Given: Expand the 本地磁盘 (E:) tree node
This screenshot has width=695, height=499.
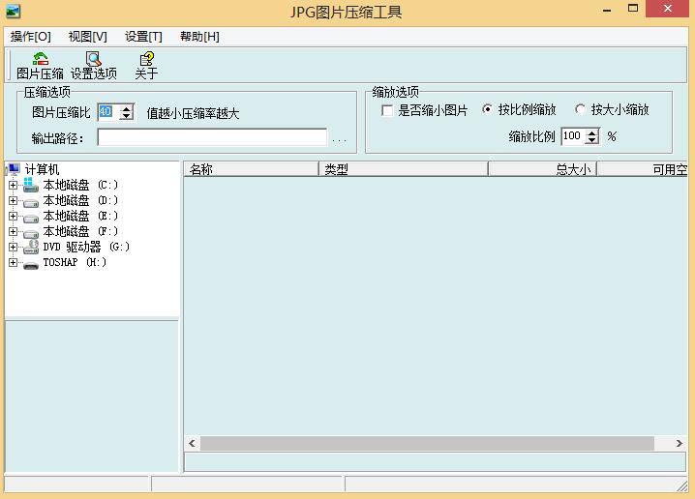Looking at the screenshot, I should [13, 216].
